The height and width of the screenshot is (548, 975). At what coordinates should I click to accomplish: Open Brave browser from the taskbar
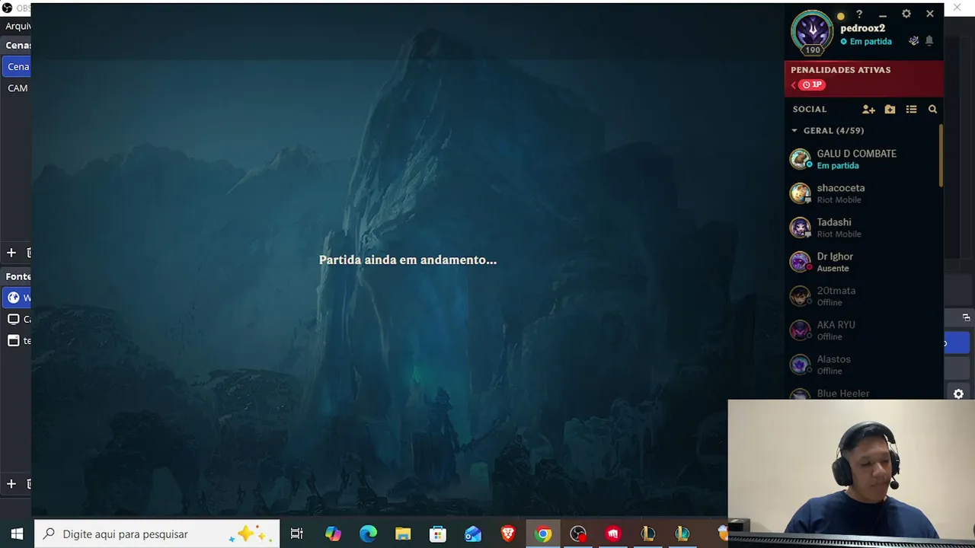click(x=508, y=534)
